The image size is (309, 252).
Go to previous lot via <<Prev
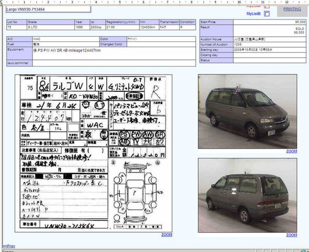pos(9,246)
